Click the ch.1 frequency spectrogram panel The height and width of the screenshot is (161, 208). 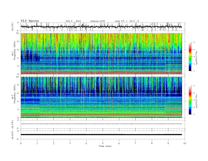[x=101, y=54]
